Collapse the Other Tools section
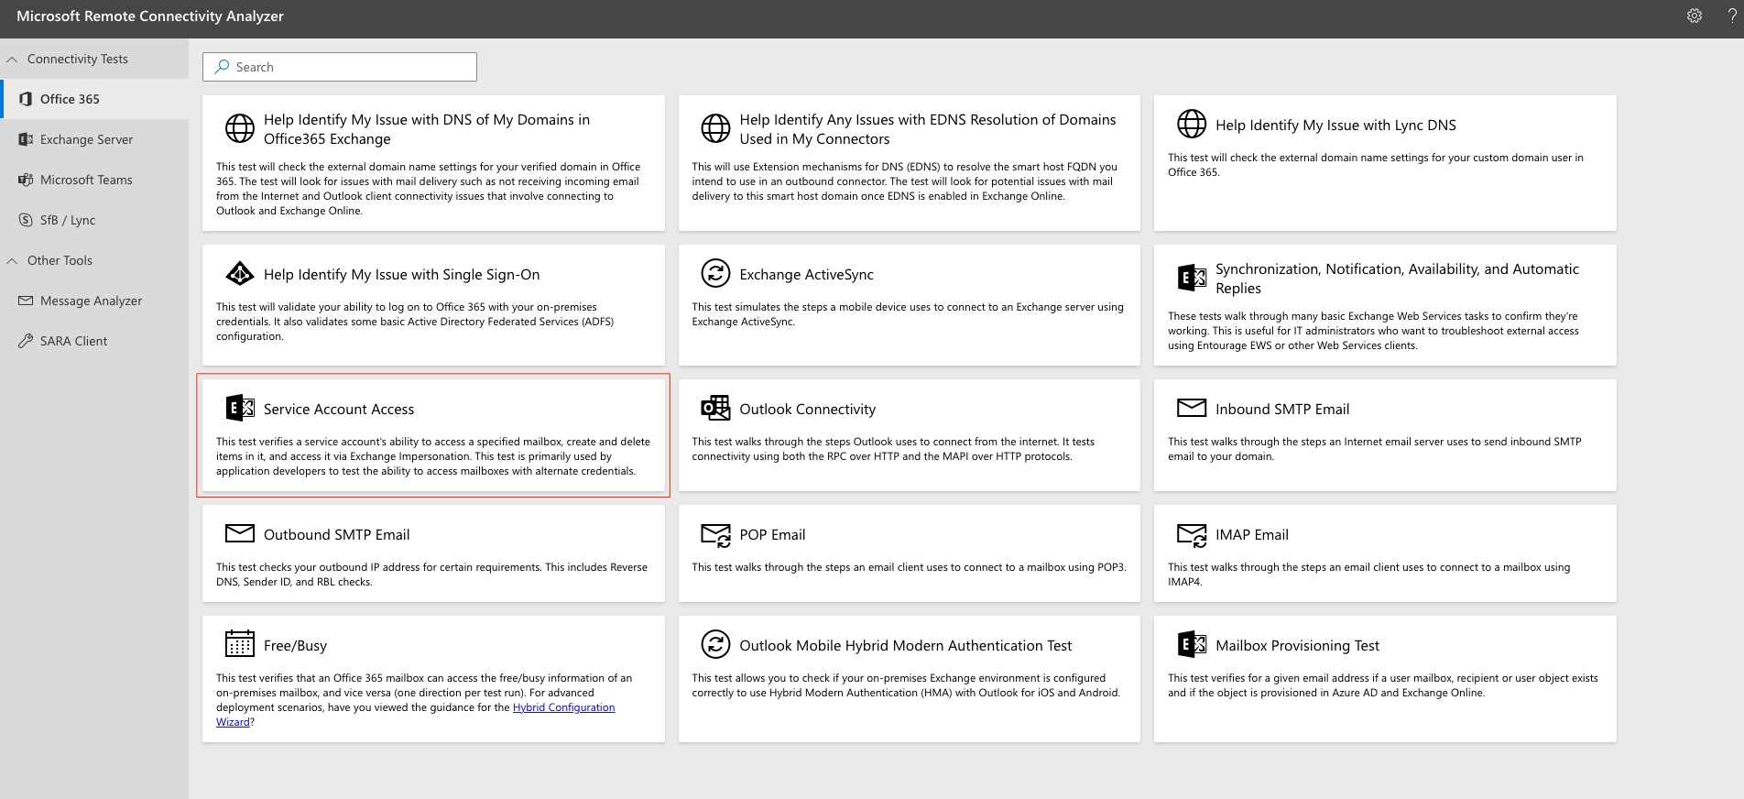The height and width of the screenshot is (799, 1744). pos(12,261)
